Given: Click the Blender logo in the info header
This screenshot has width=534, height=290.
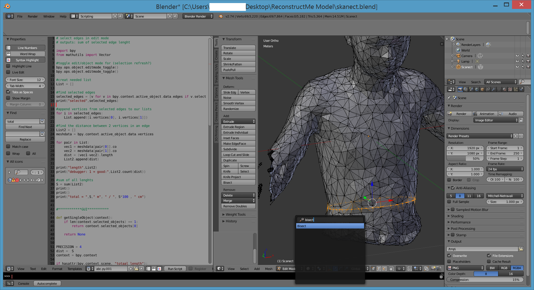Looking at the screenshot, I should pyautogui.click(x=221, y=16).
